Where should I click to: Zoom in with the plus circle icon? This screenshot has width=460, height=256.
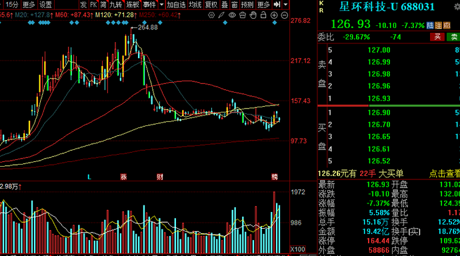(274, 15)
